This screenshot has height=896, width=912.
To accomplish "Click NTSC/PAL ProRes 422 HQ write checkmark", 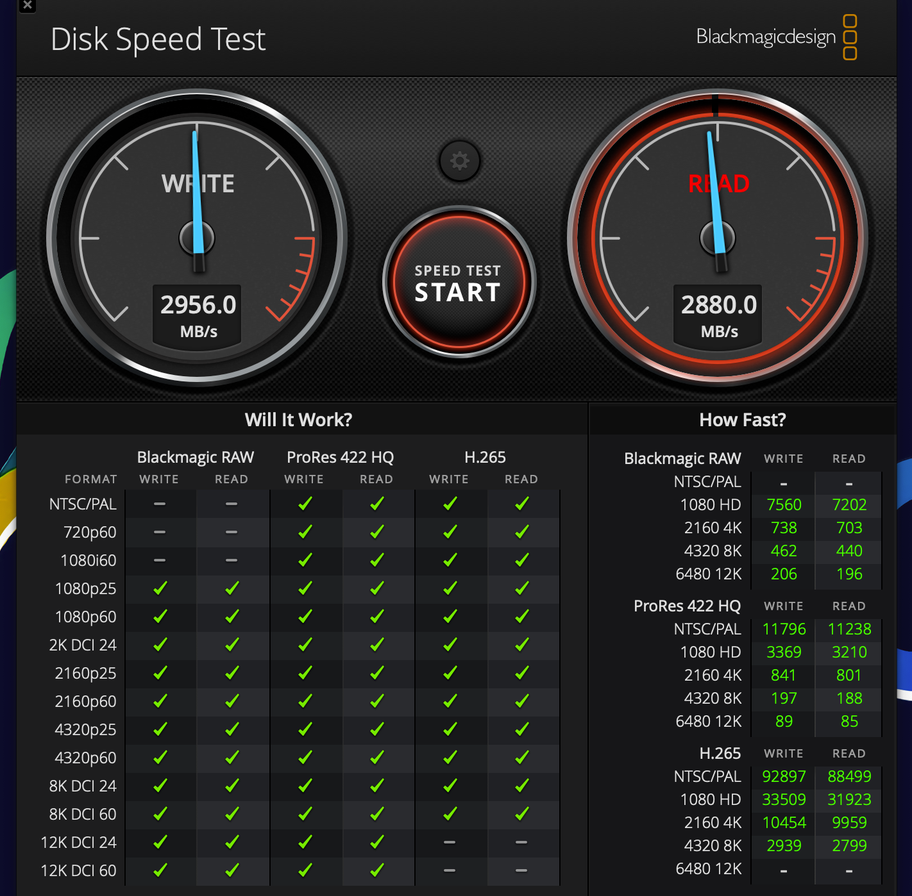I will coord(305,503).
